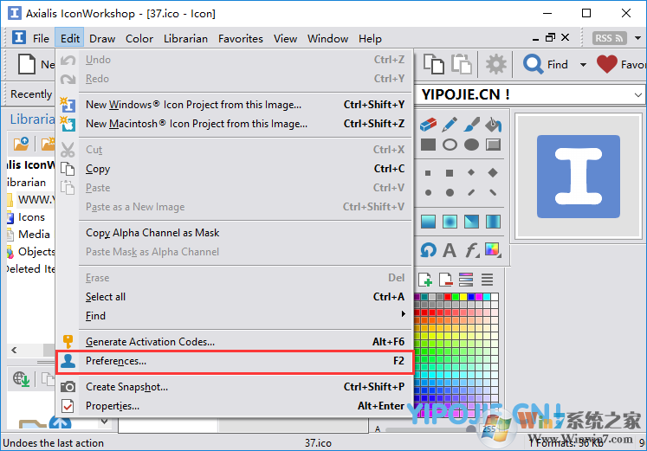Expand the YIPOJIE.CN ! combo box
Viewport: 647px width, 451px height.
tap(638, 95)
